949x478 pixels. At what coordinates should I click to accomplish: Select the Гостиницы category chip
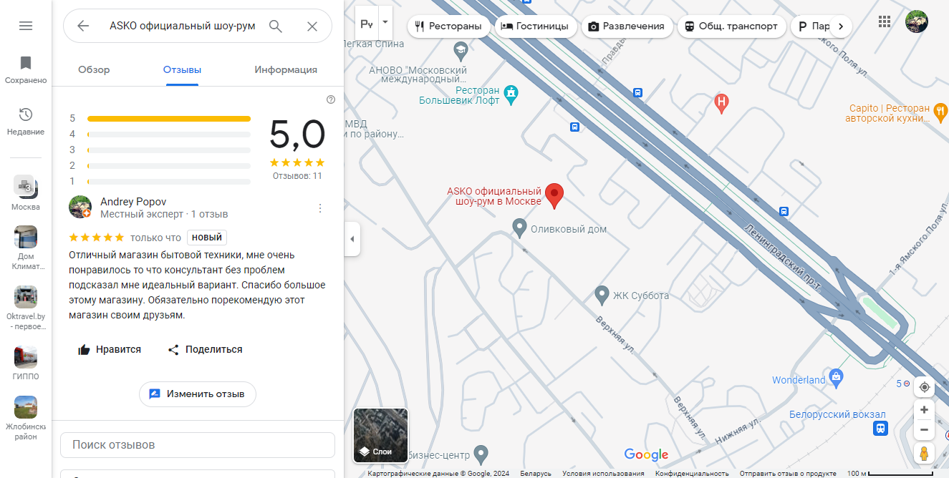point(536,26)
